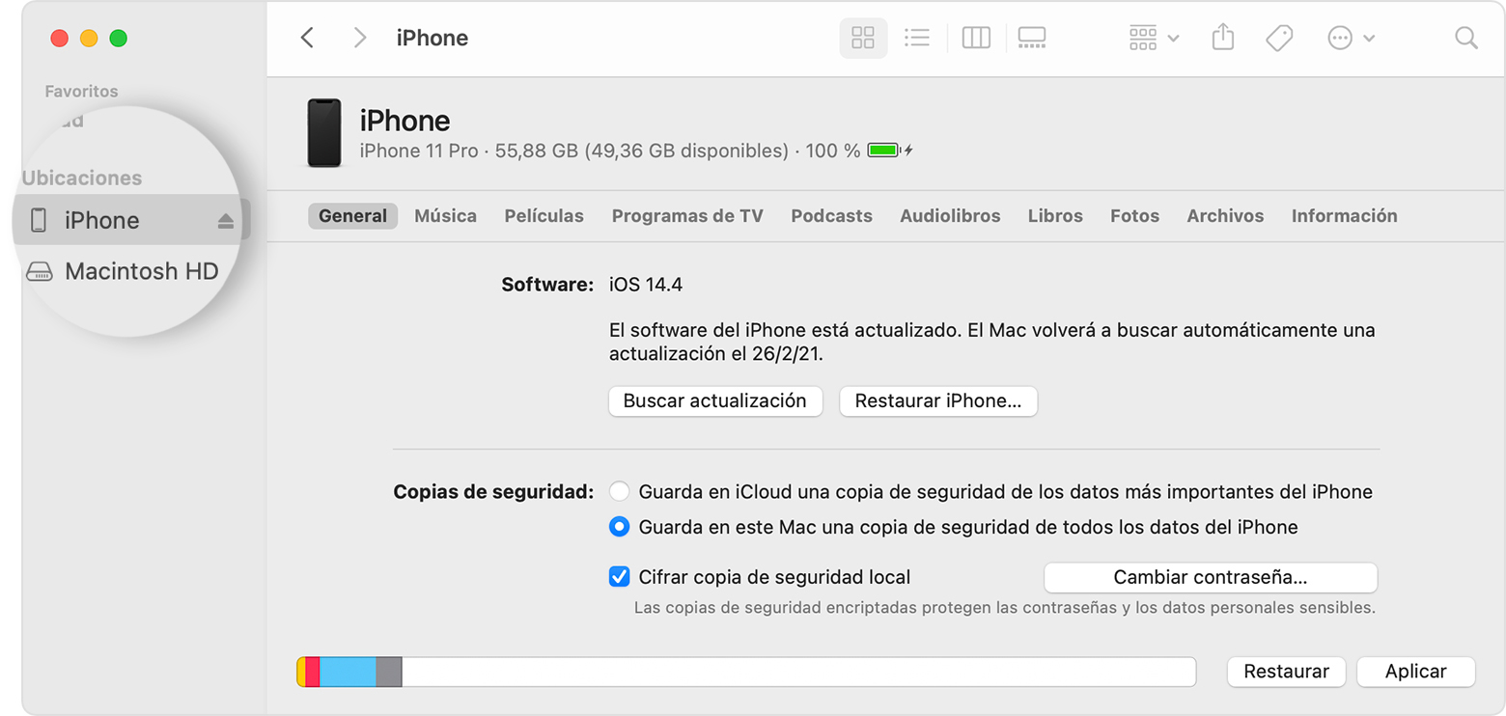
Task: Switch to gallery view
Action: [x=1032, y=39]
